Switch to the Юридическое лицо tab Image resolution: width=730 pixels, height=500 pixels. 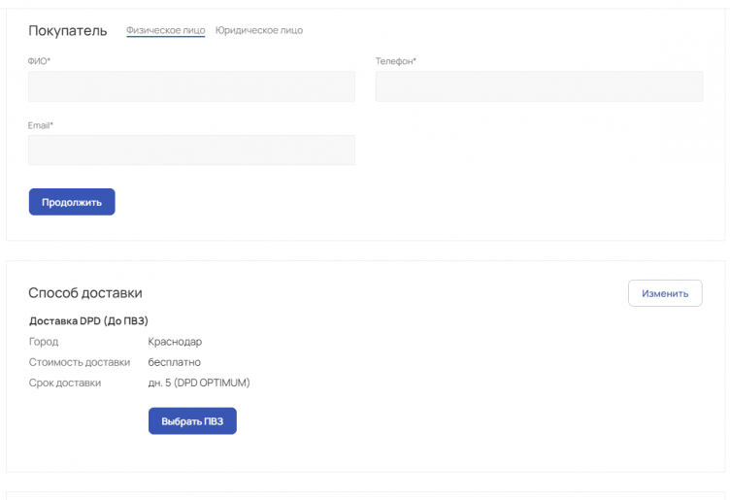pyautogui.click(x=259, y=30)
